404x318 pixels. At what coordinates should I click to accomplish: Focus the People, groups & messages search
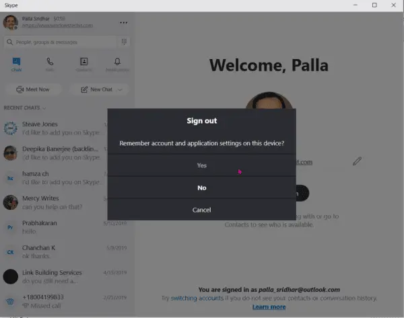click(62, 42)
